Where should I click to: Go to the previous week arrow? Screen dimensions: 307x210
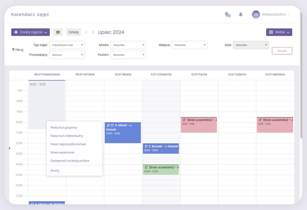point(86,32)
